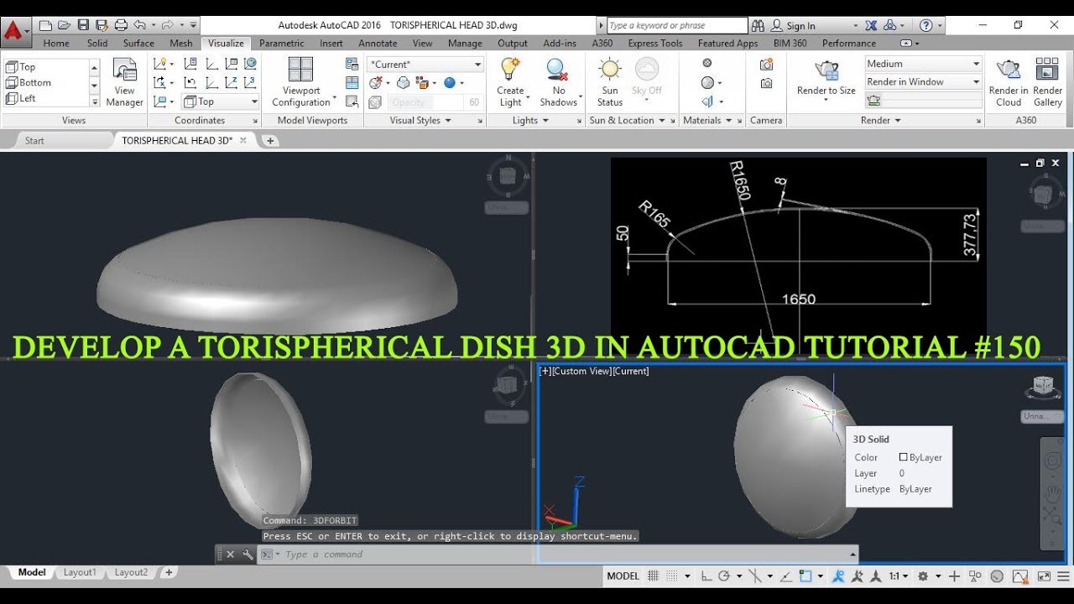Click the Exchange Apps X icon
Image resolution: width=1074 pixels, height=604 pixels.
point(871,26)
